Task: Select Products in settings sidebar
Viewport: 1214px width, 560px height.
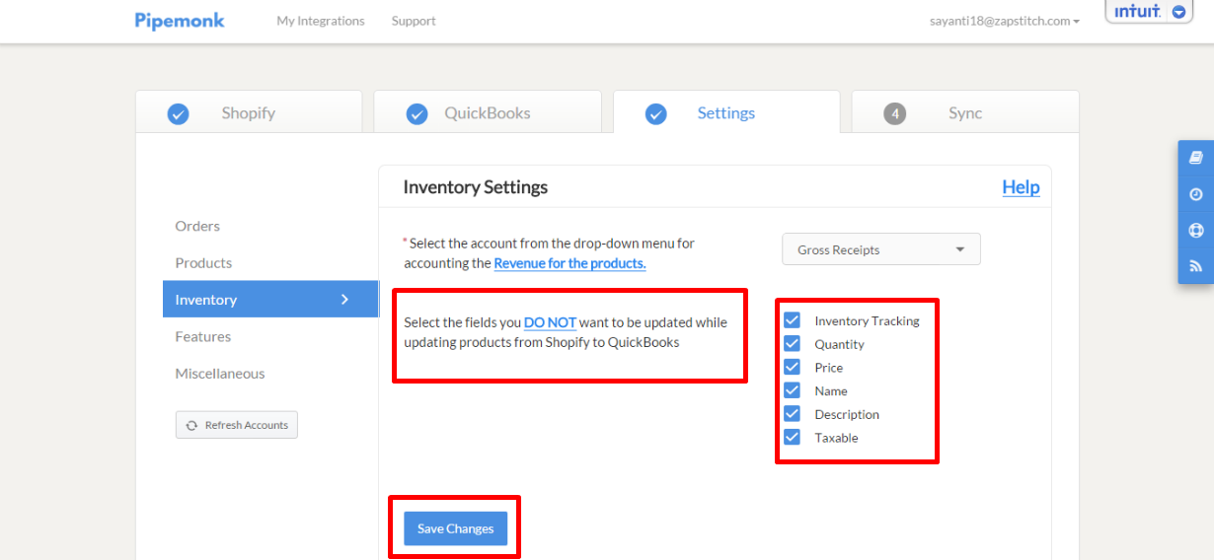Action: (x=203, y=262)
